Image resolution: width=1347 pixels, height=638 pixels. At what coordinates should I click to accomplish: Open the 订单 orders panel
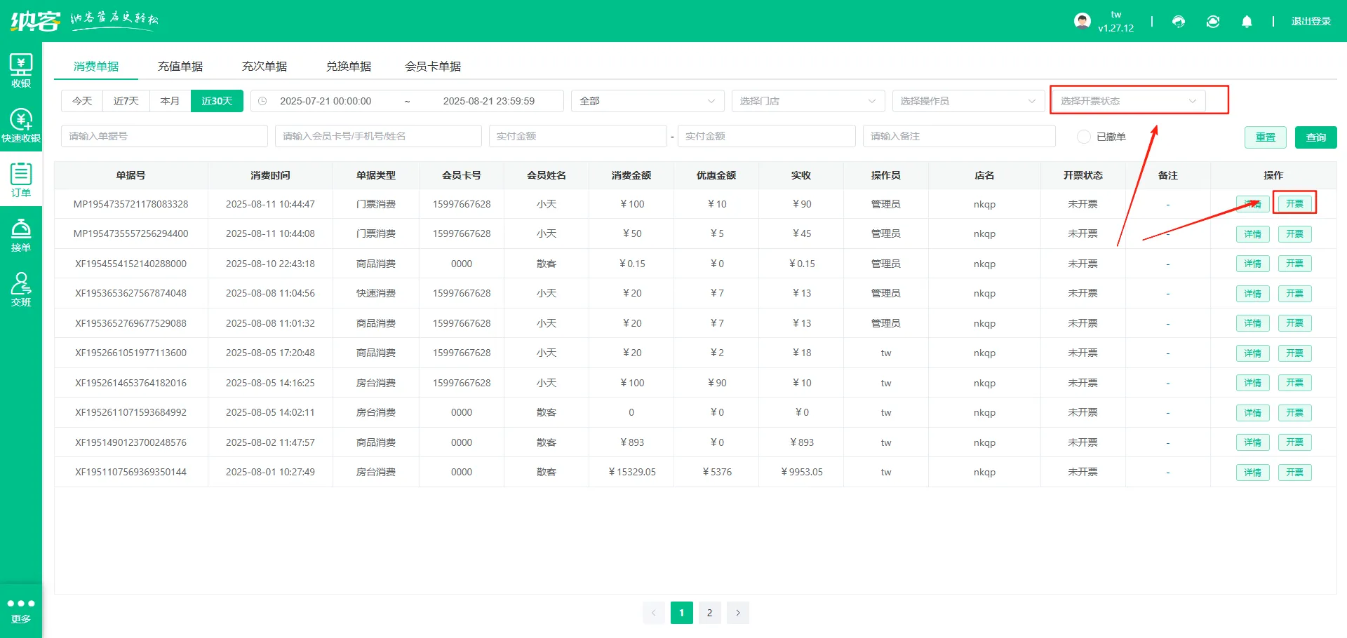tap(21, 180)
